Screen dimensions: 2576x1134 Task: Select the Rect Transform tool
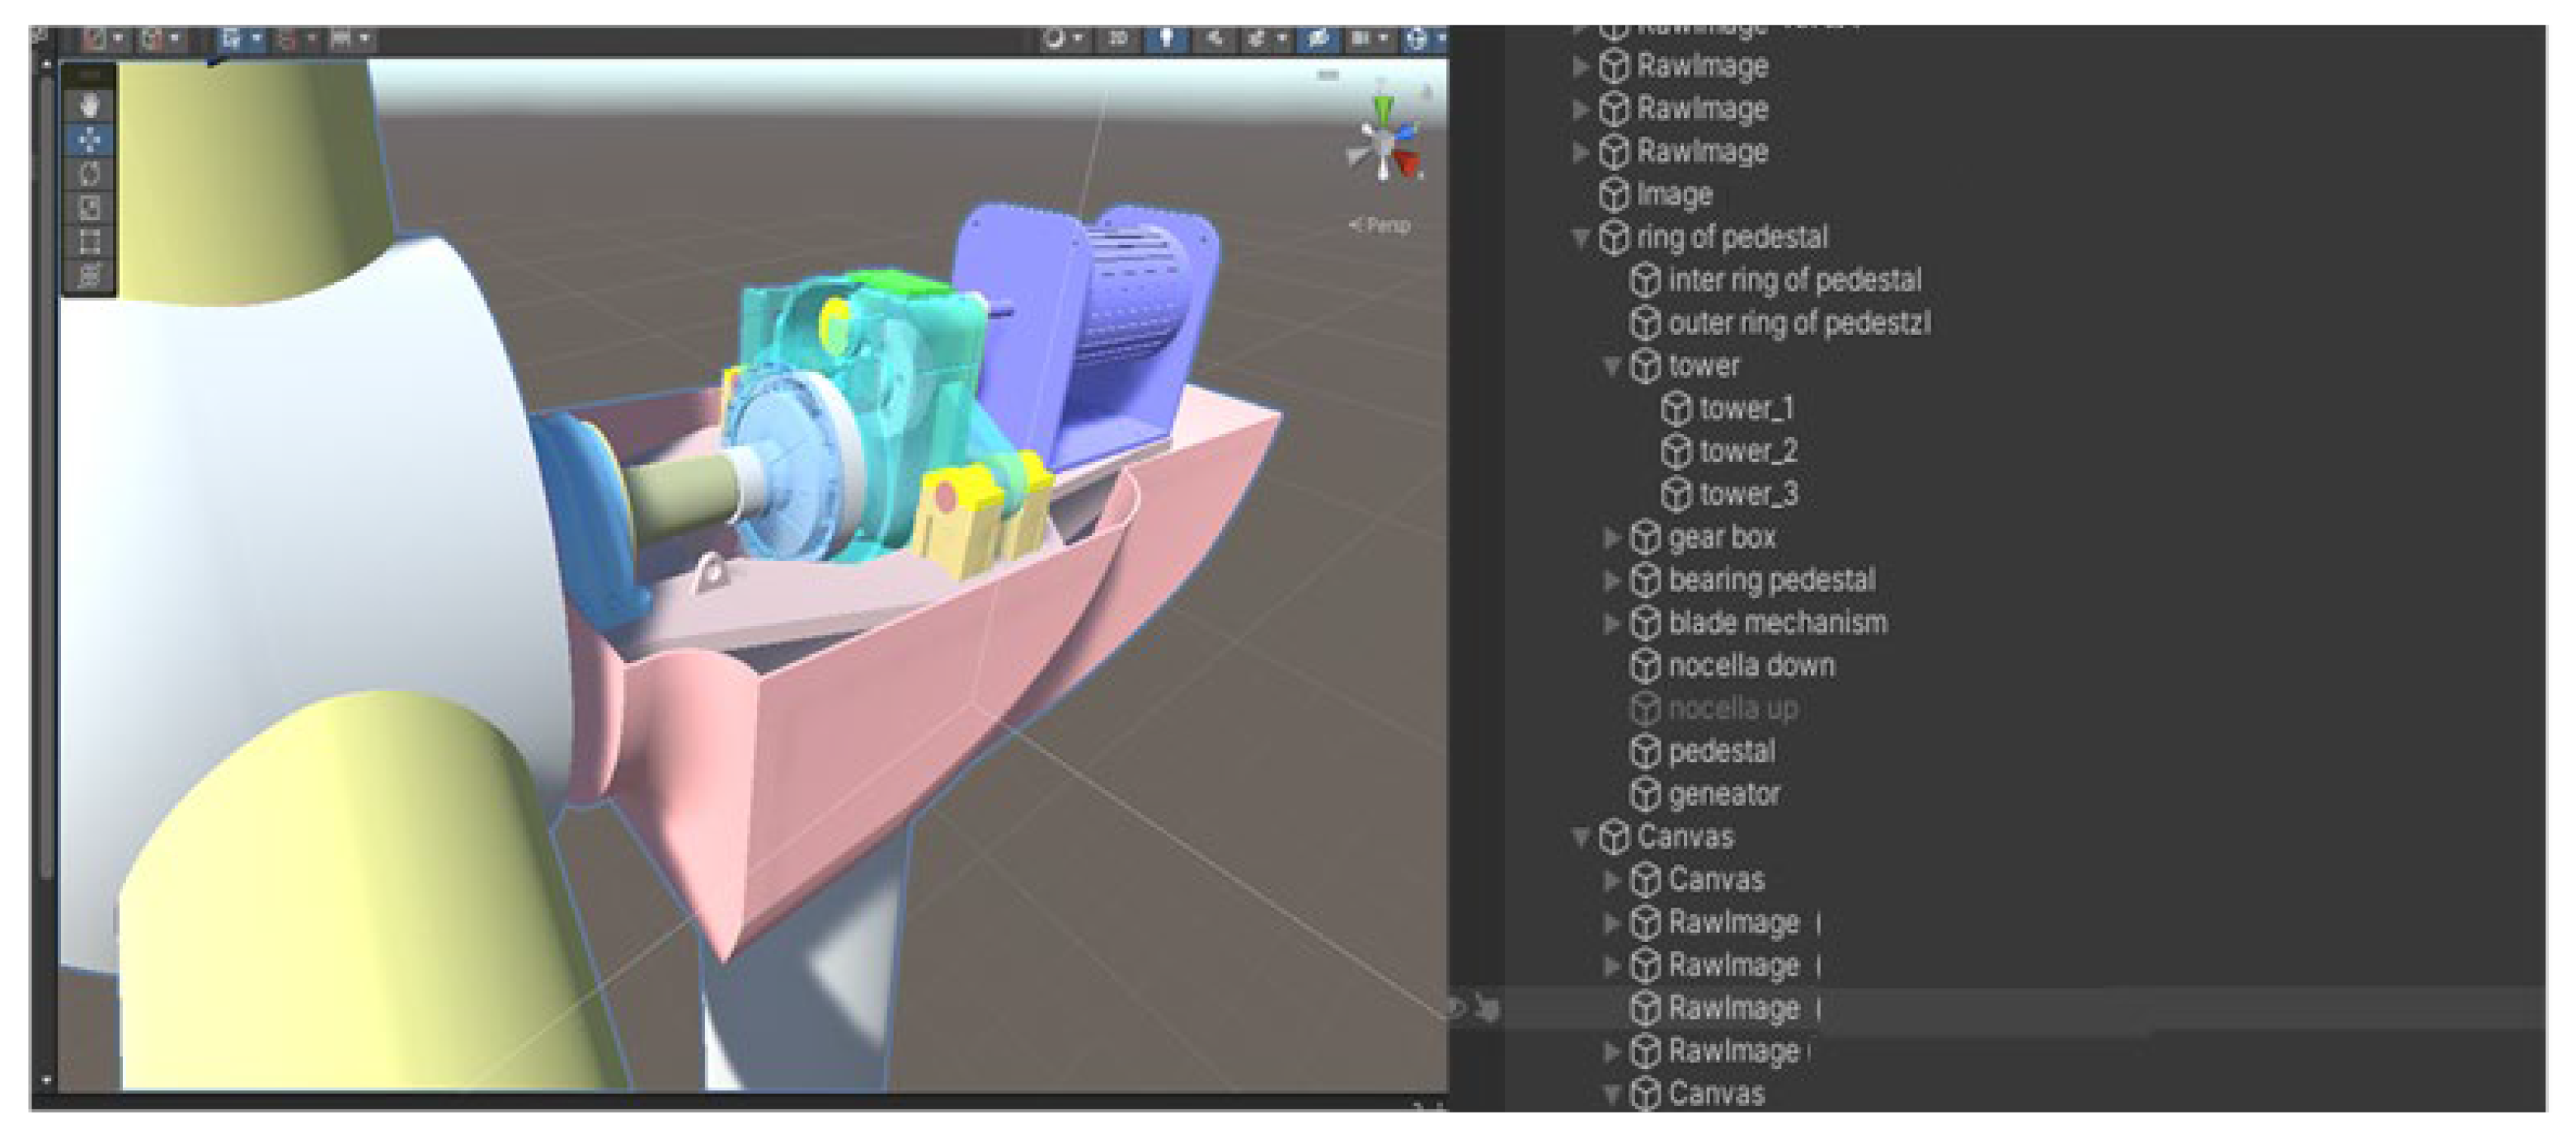coord(90,242)
